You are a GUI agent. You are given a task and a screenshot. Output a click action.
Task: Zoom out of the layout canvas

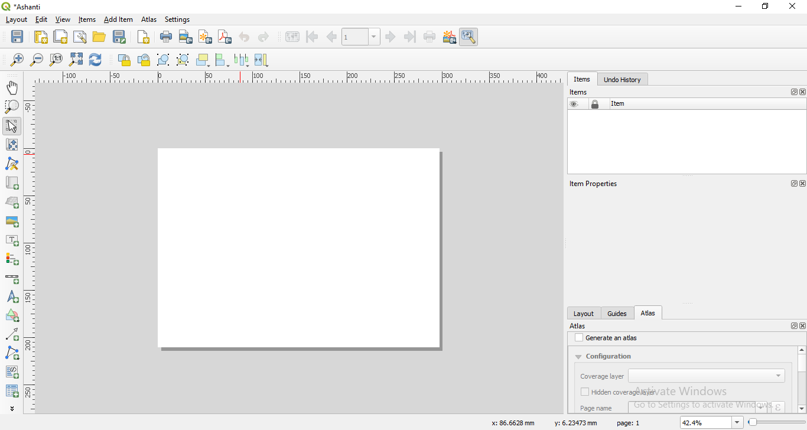pos(37,60)
